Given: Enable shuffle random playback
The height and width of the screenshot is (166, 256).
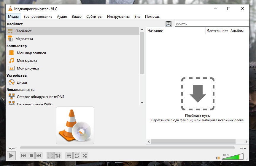Looking at the screenshot, I should pos(85,156).
